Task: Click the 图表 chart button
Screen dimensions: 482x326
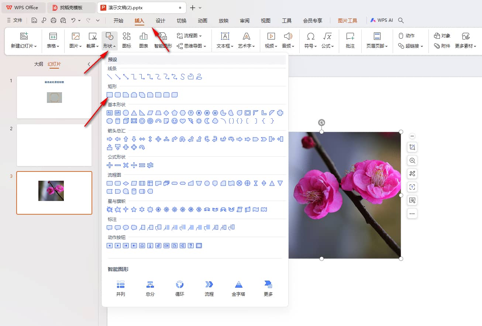Action: pos(144,41)
